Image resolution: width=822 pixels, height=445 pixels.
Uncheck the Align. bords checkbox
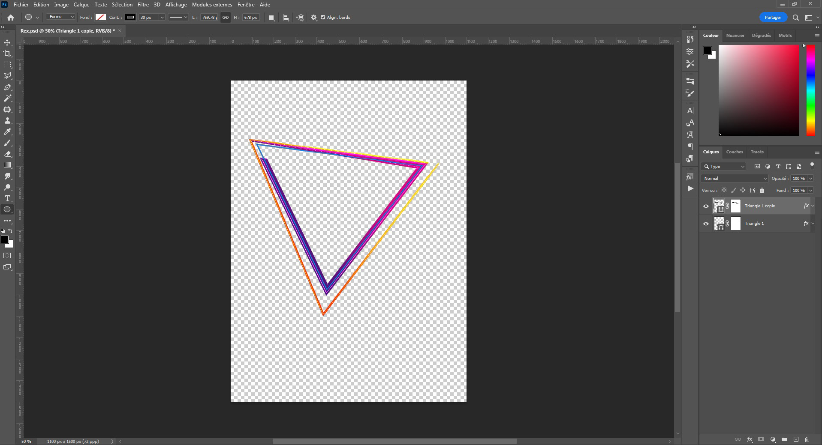pos(323,18)
